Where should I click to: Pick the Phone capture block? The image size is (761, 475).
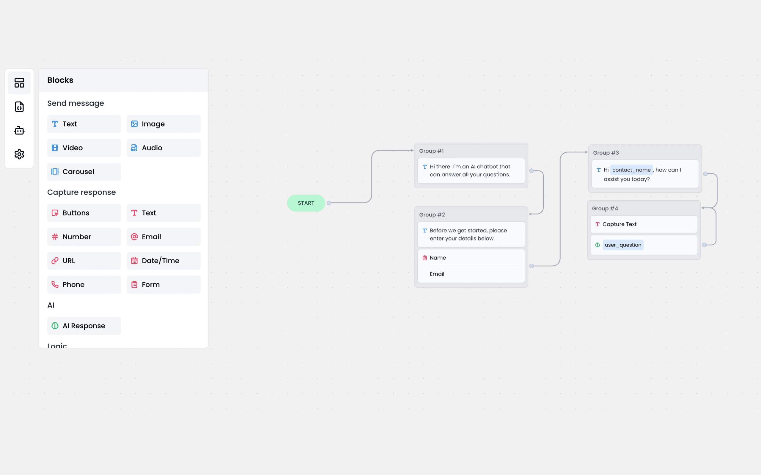[84, 285]
